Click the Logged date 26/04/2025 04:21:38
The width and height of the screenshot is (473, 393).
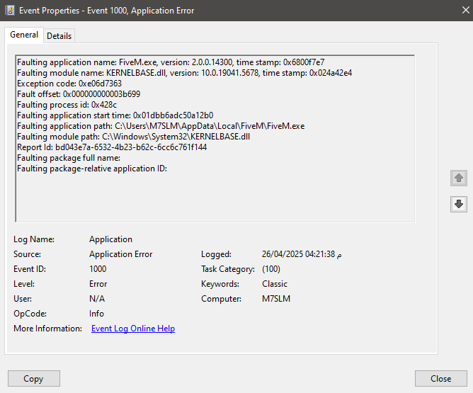coord(298,254)
